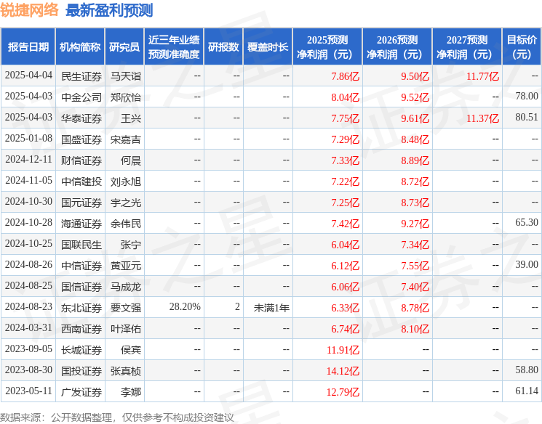Select institution 民生证券

pos(81,76)
